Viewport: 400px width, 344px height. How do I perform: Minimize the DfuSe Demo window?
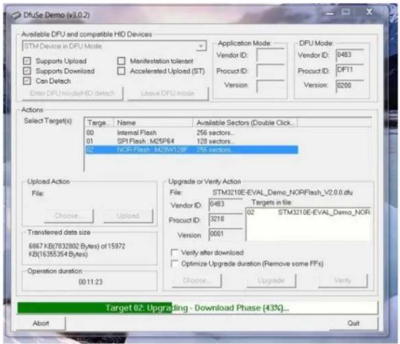[329, 13]
